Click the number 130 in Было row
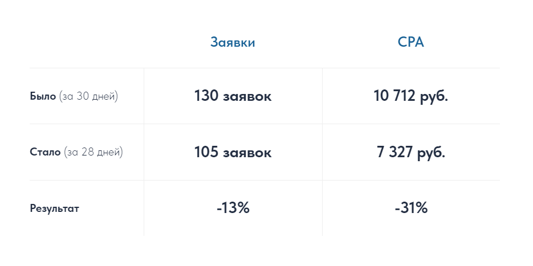Viewport: 533px width, 266px height. click(x=206, y=96)
